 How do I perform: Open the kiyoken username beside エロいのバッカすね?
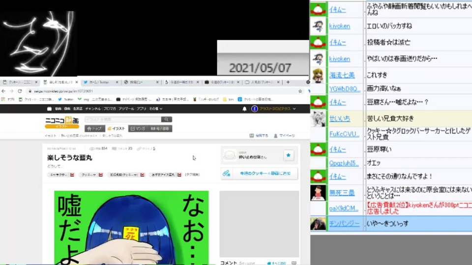pos(340,26)
